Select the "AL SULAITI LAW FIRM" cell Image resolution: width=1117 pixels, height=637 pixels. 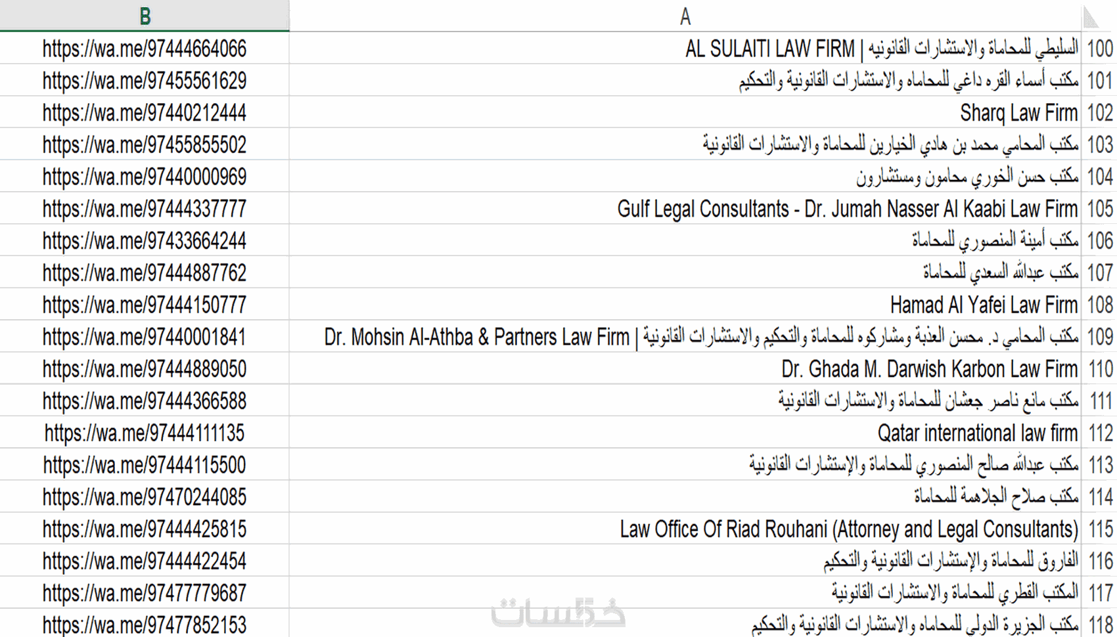pyautogui.click(x=685, y=49)
